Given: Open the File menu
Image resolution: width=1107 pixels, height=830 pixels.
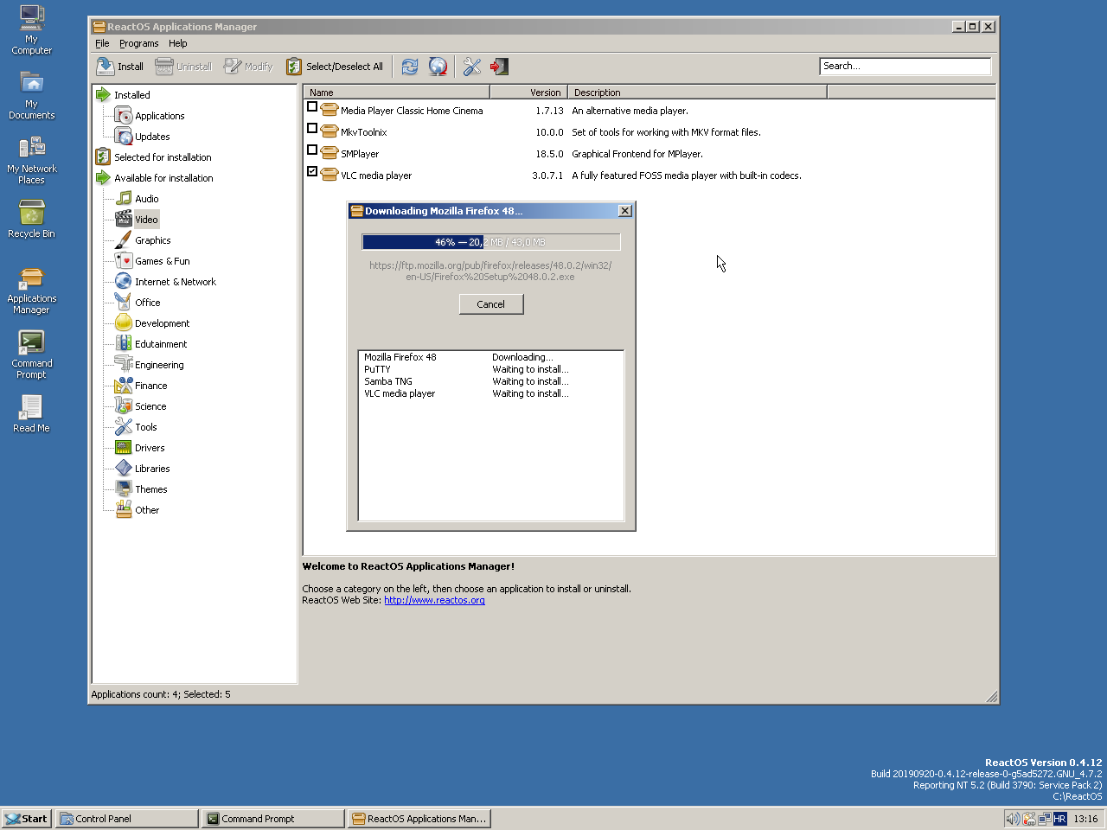Looking at the screenshot, I should [102, 43].
